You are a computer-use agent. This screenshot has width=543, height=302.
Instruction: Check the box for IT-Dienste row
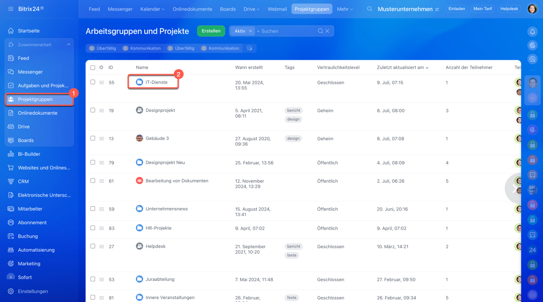pyautogui.click(x=93, y=82)
